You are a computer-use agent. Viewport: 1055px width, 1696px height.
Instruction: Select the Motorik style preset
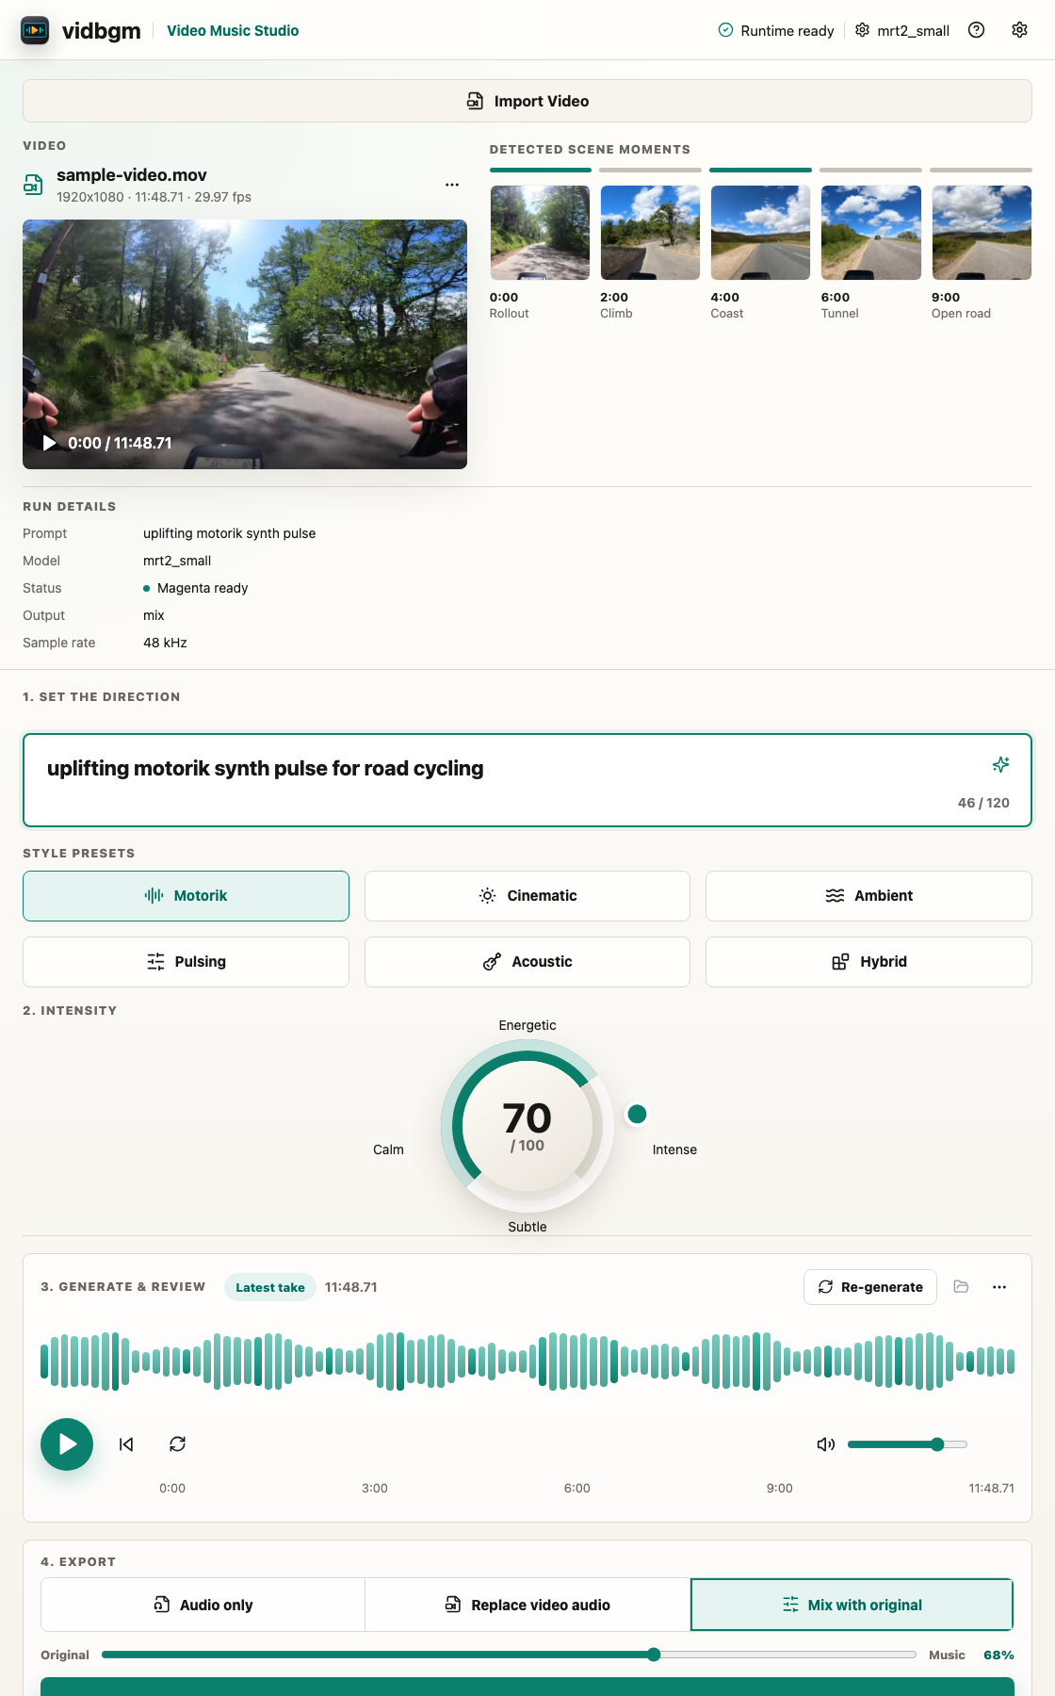tap(186, 896)
